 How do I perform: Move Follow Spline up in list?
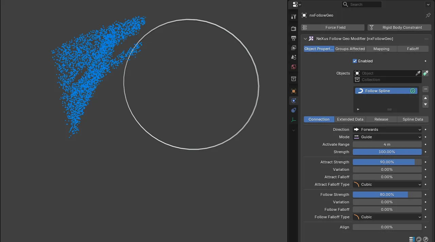425,98
